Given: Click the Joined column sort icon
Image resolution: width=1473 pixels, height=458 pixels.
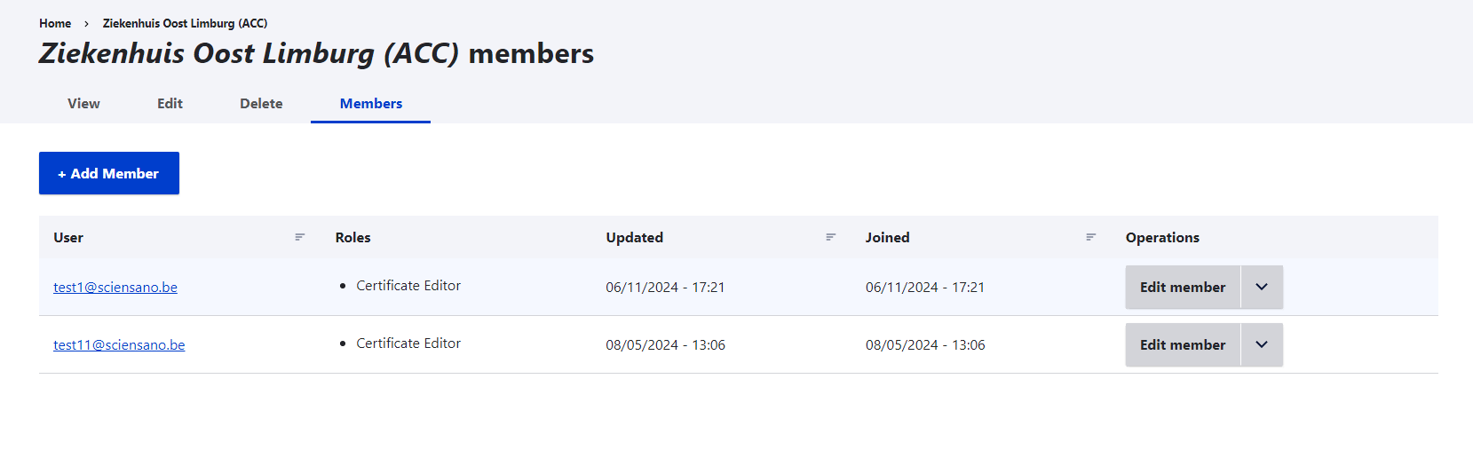Looking at the screenshot, I should pyautogui.click(x=1091, y=237).
